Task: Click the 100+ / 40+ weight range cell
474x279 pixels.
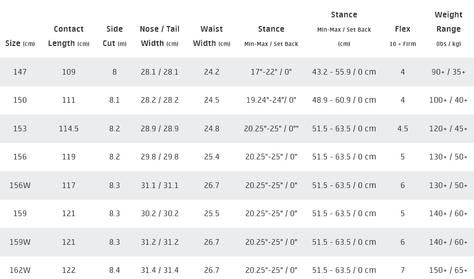Action: coord(448,100)
